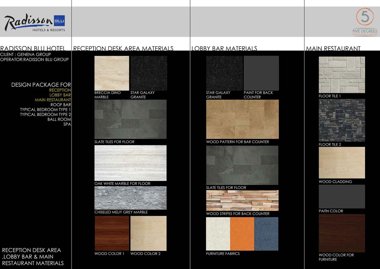Screen dimensions: 380x269
Task: Click the Radisson Blu Hotels & Resorts logo
Action: coord(35,23)
